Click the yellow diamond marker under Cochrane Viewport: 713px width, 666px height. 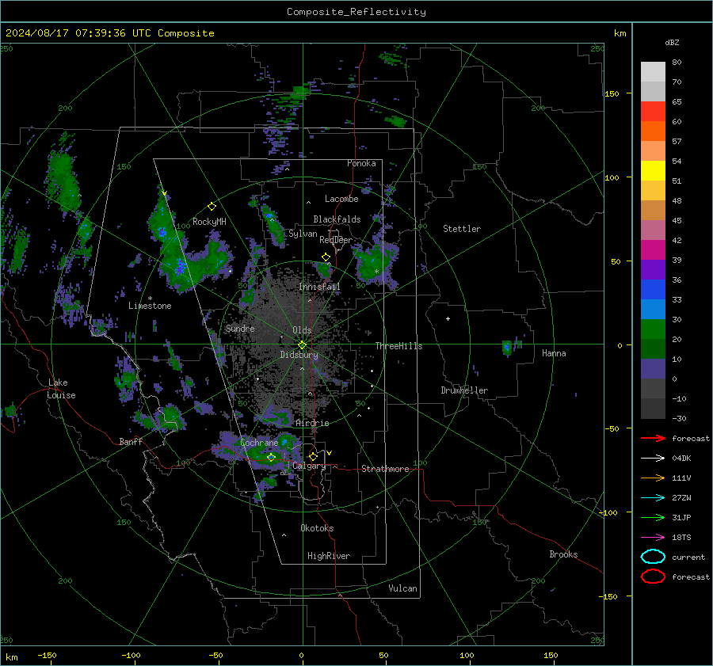point(271,457)
